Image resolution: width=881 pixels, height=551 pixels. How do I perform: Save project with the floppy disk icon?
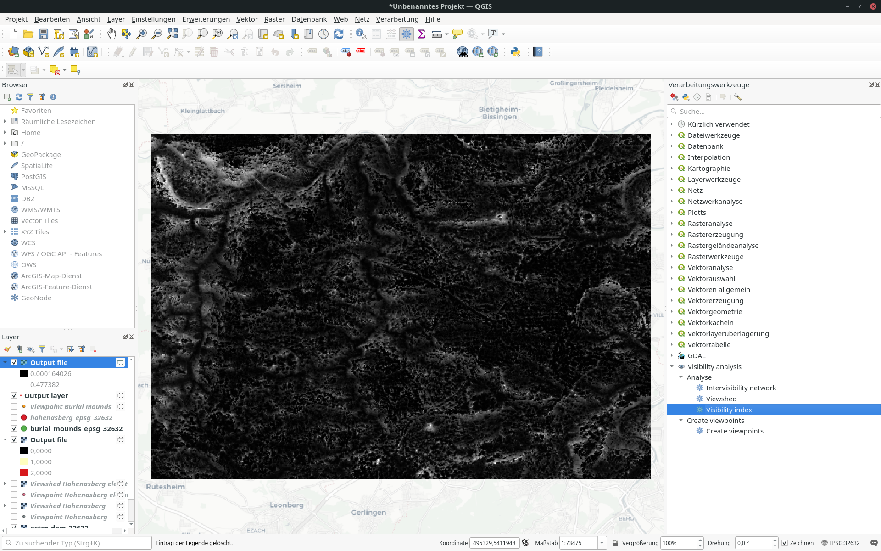tap(44, 34)
